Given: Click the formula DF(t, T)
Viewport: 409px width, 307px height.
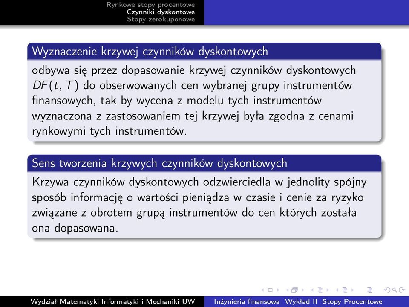Looking at the screenshot, I should click(x=55, y=86).
